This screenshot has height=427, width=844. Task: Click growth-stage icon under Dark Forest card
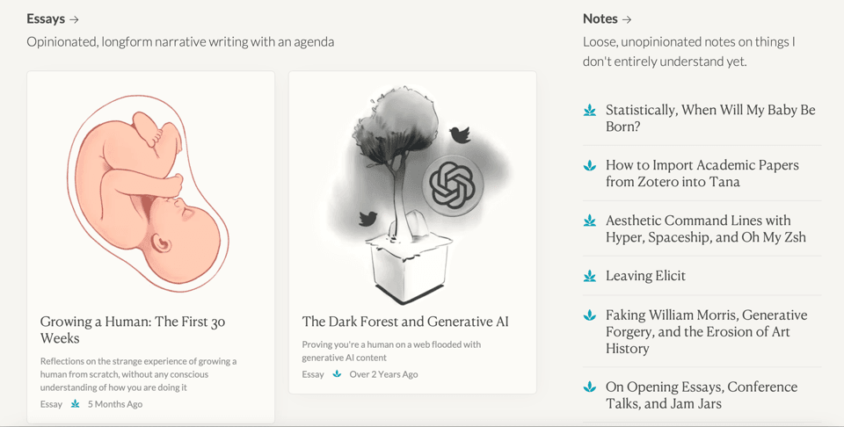coord(337,374)
